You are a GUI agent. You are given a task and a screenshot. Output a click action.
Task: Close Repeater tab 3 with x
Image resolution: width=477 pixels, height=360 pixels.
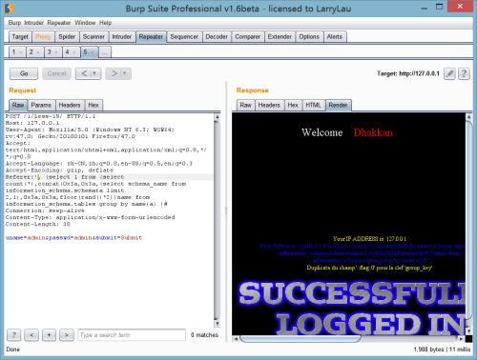(56, 52)
